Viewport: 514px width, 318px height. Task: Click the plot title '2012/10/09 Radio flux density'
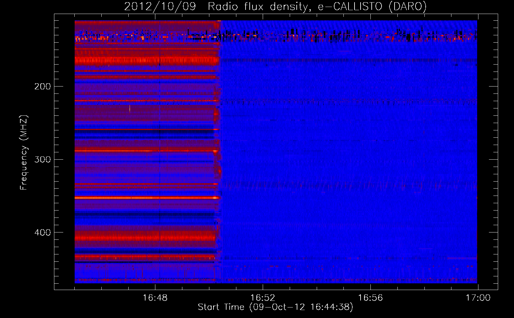click(x=275, y=7)
